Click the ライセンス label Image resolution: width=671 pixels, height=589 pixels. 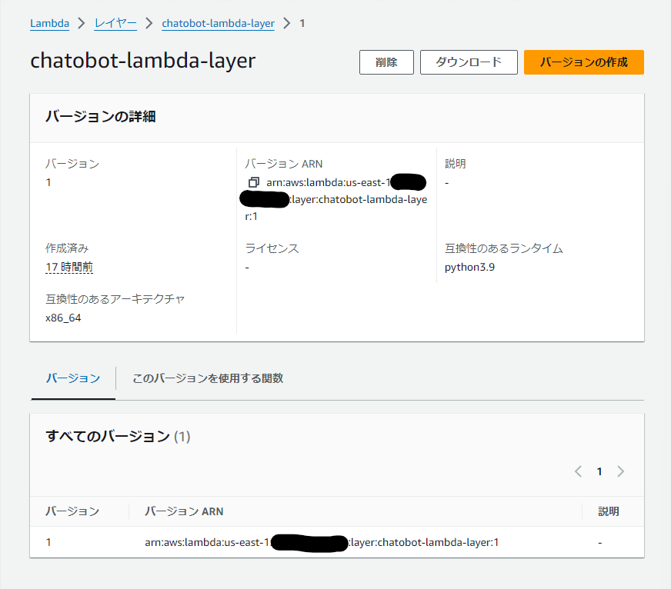point(272,248)
